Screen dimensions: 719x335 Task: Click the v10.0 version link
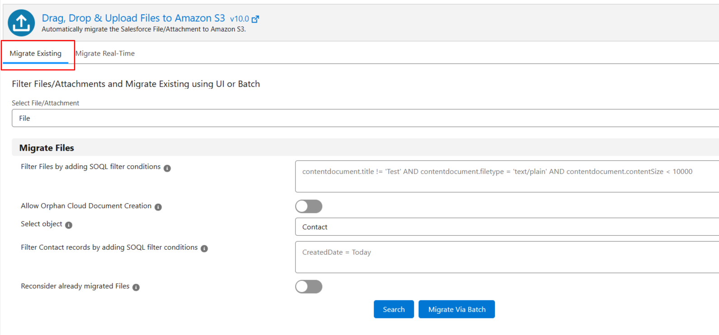[240, 19]
